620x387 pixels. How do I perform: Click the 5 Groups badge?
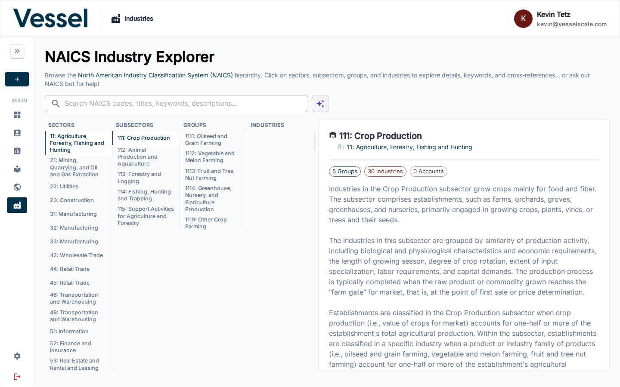(345, 172)
